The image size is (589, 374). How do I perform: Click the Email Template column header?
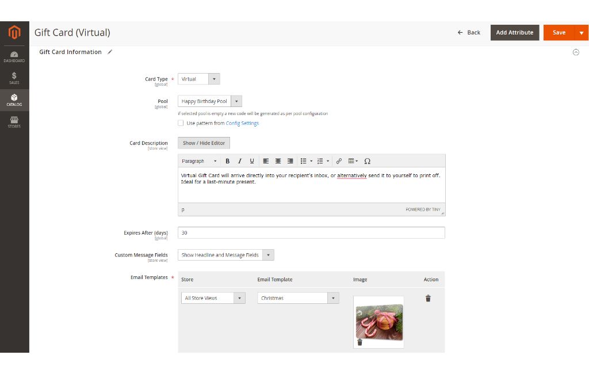[x=274, y=279]
